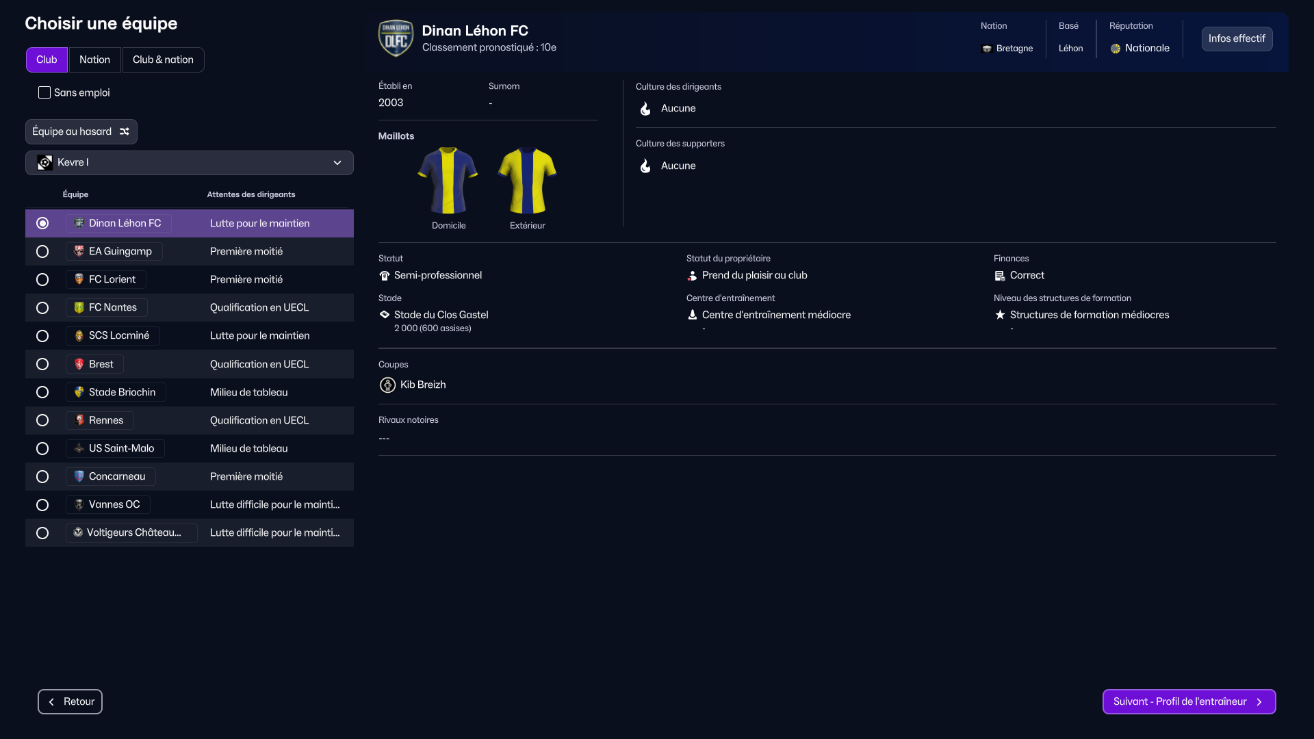
Task: Click the Kevre I league logo icon
Action: point(44,162)
